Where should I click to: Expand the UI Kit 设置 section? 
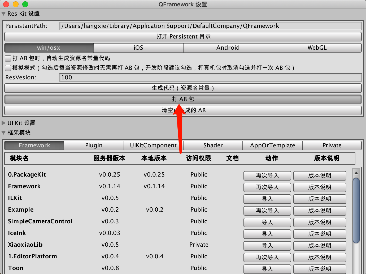[3, 123]
